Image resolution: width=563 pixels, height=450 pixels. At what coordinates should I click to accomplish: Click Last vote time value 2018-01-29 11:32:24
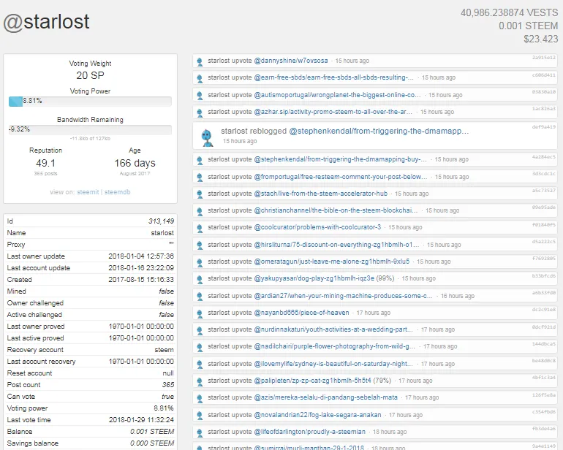(141, 420)
